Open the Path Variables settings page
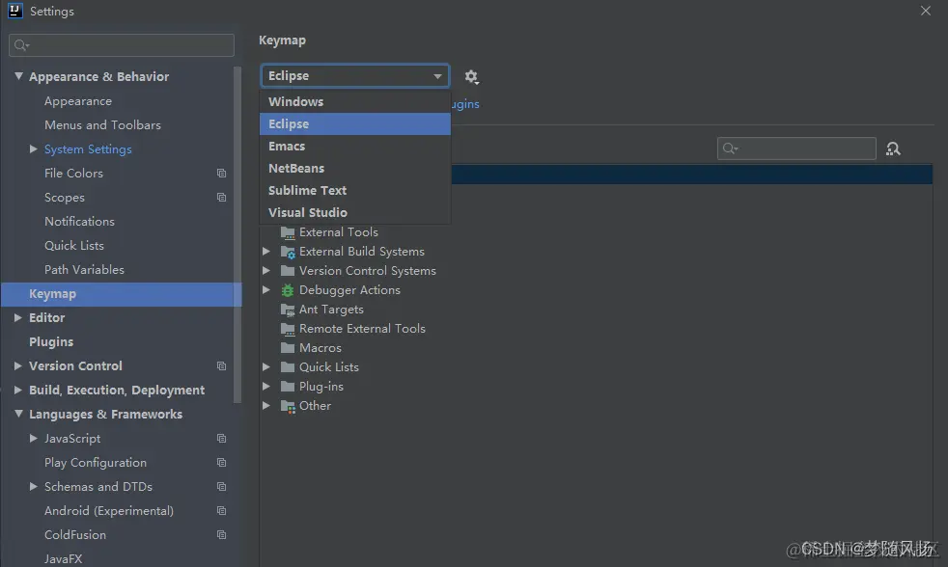Screen dimensions: 948x567 pos(84,270)
